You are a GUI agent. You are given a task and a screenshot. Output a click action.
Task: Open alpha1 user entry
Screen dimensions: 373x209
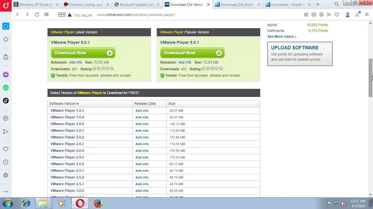tap(272, 25)
